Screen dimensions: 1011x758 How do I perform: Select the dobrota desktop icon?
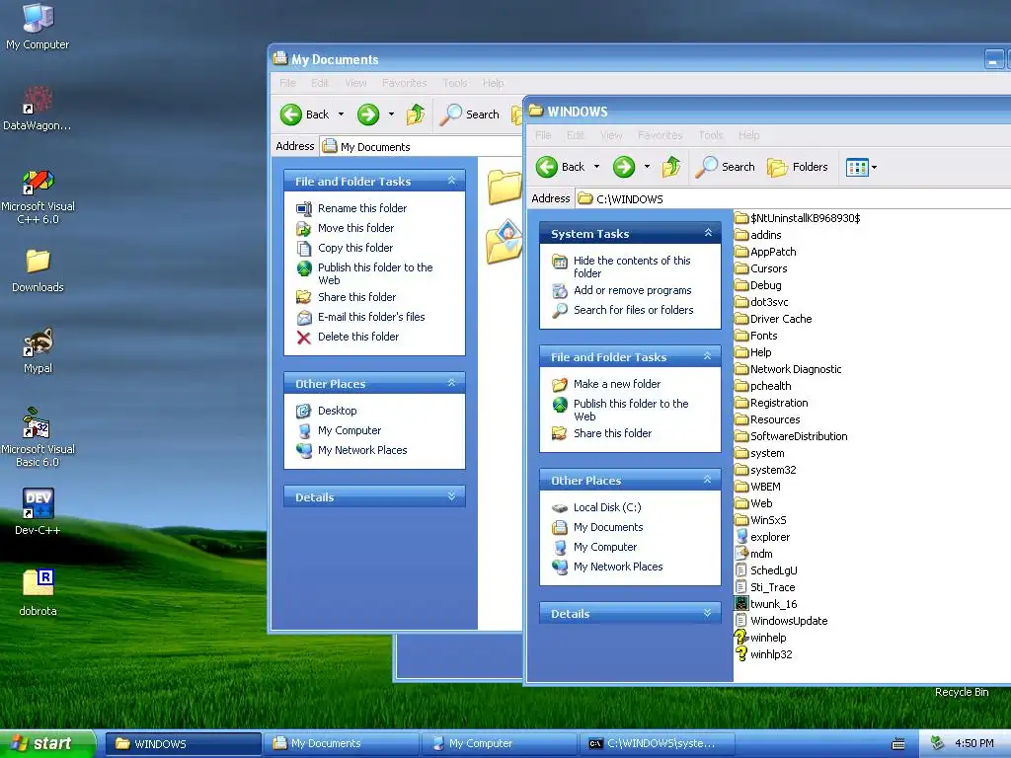38,592
